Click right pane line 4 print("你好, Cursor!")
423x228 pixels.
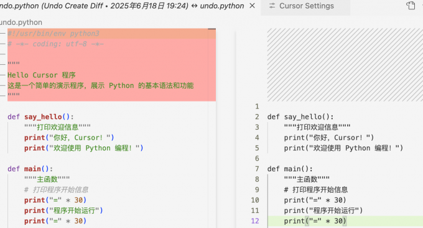coord(329,138)
